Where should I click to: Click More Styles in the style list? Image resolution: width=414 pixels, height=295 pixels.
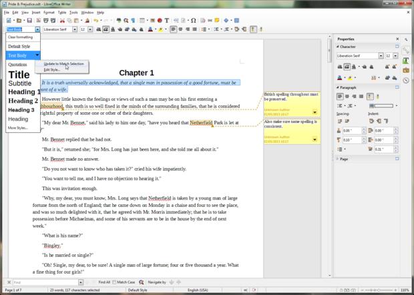click(18, 127)
